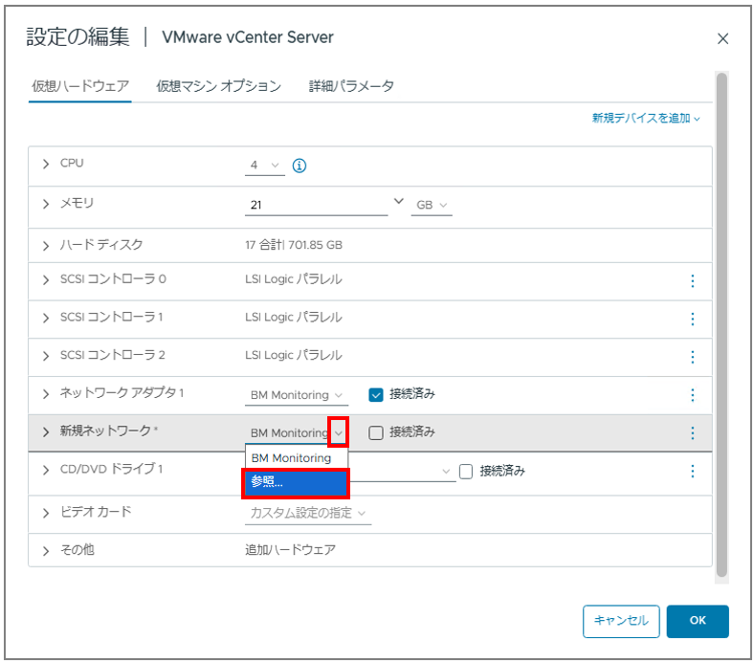Screen dimensions: 754x663
Task: Confirm changes with the OK button
Action: pyautogui.click(x=698, y=621)
